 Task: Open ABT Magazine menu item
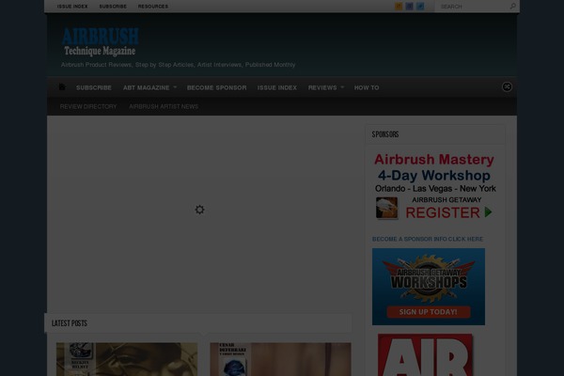point(146,87)
